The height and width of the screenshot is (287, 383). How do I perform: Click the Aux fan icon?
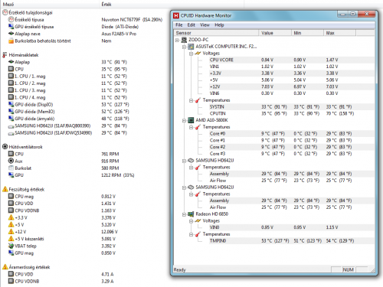pyautogui.click(x=11, y=161)
